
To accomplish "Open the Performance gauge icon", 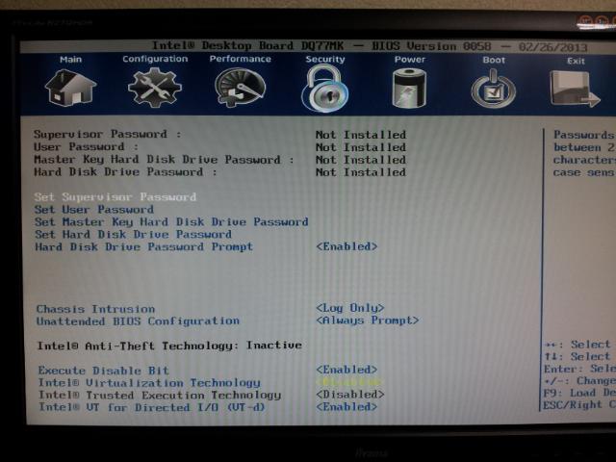I will click(x=240, y=88).
